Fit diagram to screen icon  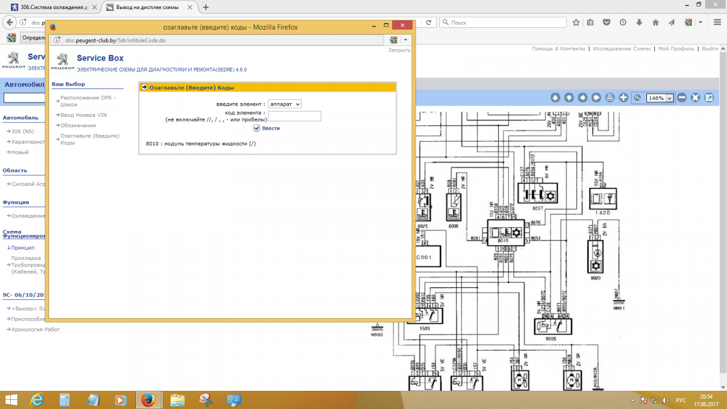tap(695, 98)
